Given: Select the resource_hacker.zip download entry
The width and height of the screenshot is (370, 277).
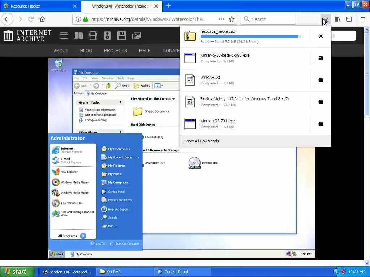Looking at the screenshot, I should click(245, 36).
